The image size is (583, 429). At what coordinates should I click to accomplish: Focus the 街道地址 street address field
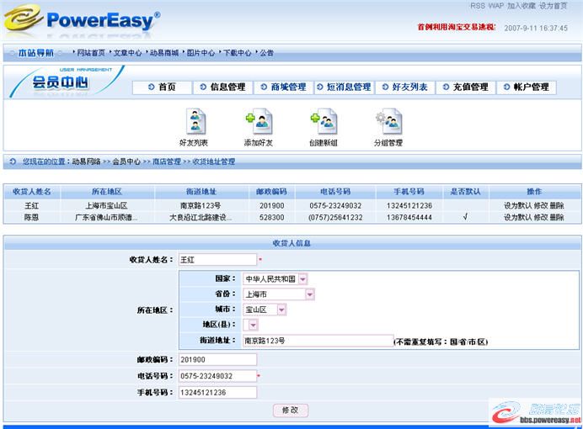coord(317,341)
